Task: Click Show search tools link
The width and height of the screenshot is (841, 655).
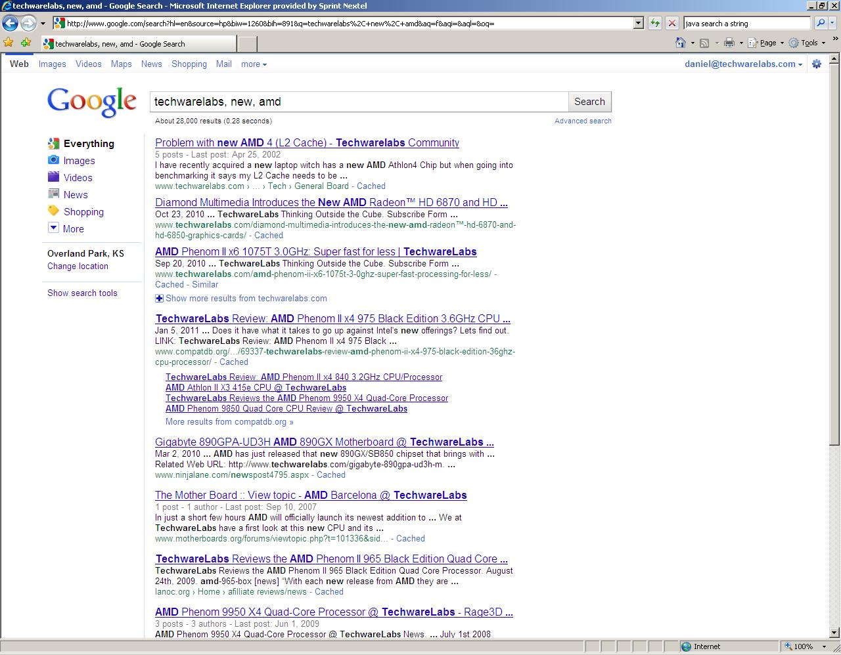Action: tap(82, 293)
